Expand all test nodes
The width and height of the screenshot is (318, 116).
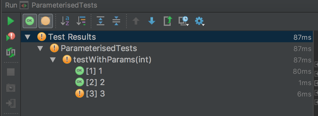101,21
